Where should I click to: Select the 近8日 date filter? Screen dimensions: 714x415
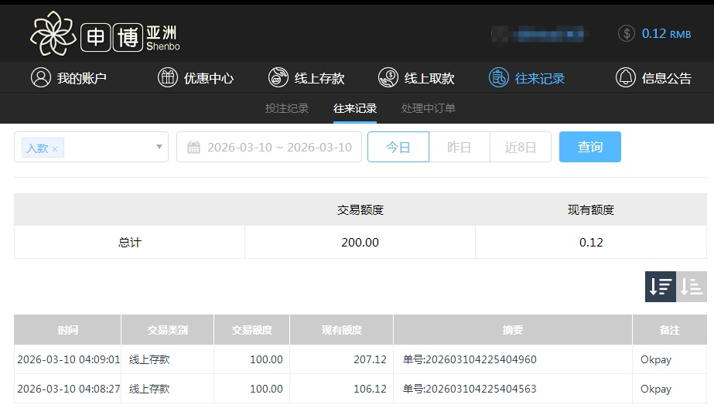521,147
